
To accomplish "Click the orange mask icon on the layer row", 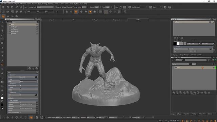I will [202, 68].
